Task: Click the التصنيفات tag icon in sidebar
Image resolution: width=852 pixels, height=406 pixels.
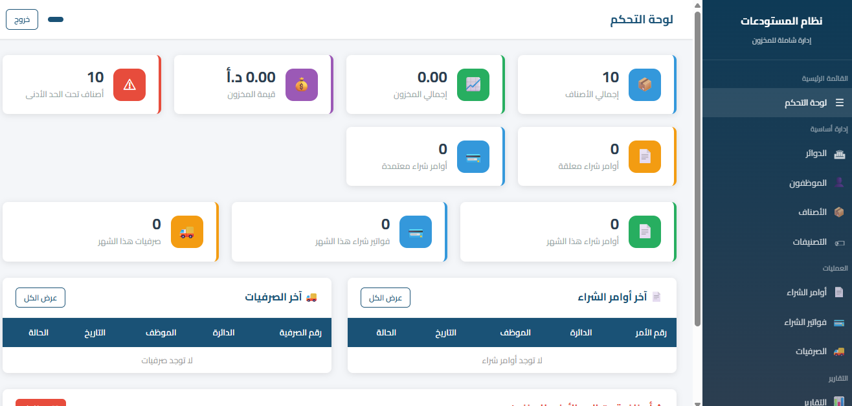Action: pyautogui.click(x=840, y=242)
